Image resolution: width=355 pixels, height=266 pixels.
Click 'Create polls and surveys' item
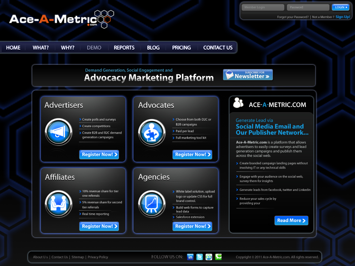(99, 119)
